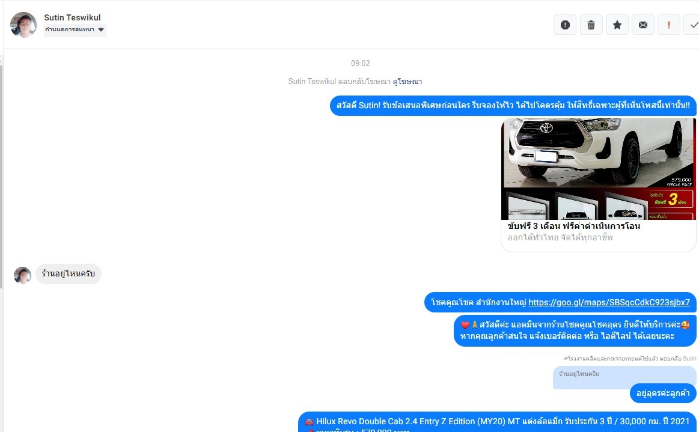The image size is (699, 432).
Task: Open the conversation labels dropdown under Sutin Teswikul
Action: point(75,30)
